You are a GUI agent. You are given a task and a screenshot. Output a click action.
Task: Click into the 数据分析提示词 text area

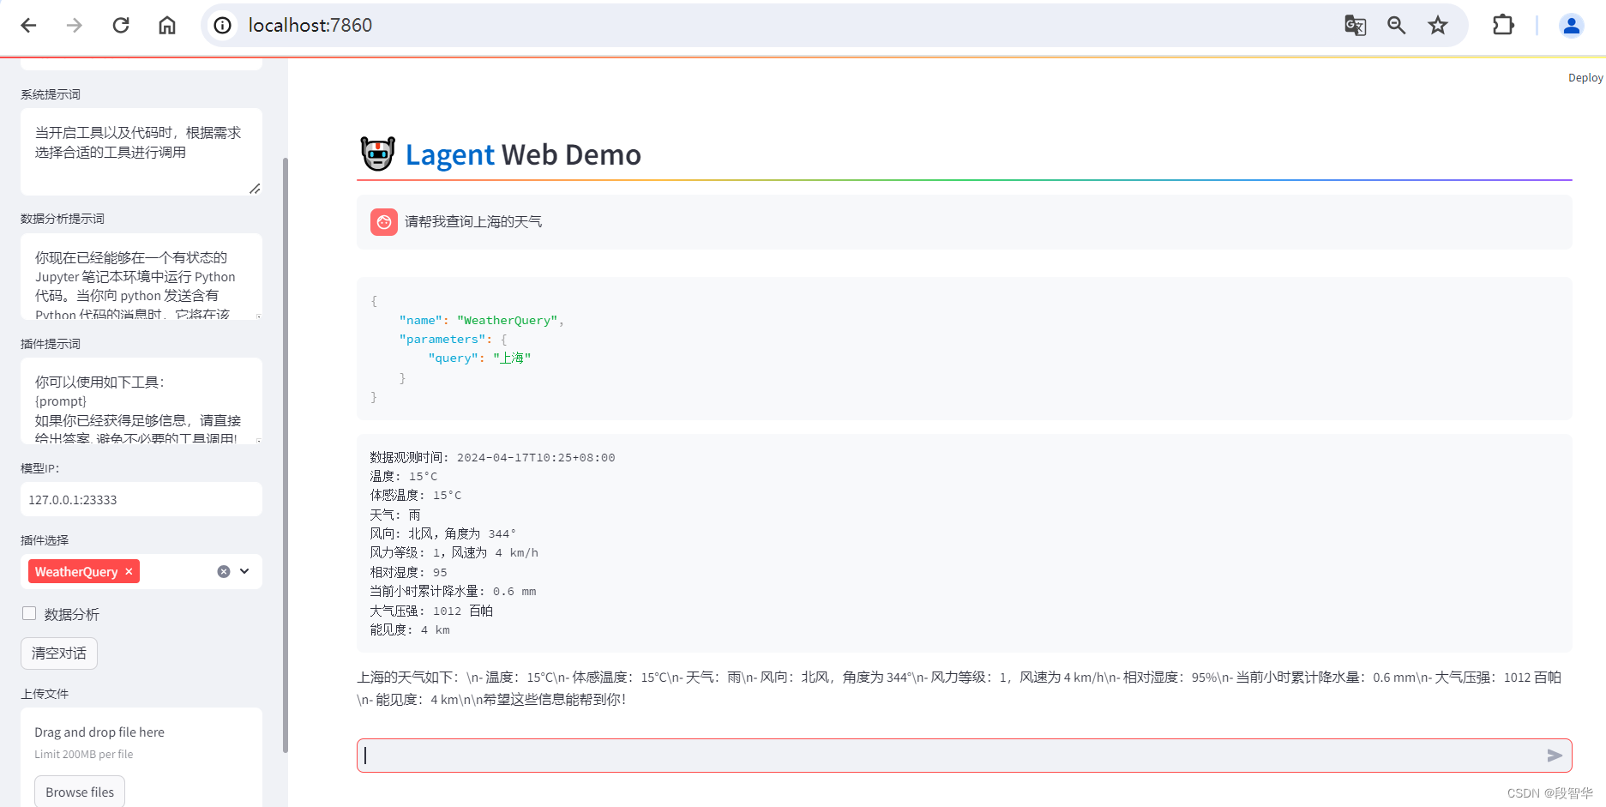pyautogui.click(x=141, y=276)
